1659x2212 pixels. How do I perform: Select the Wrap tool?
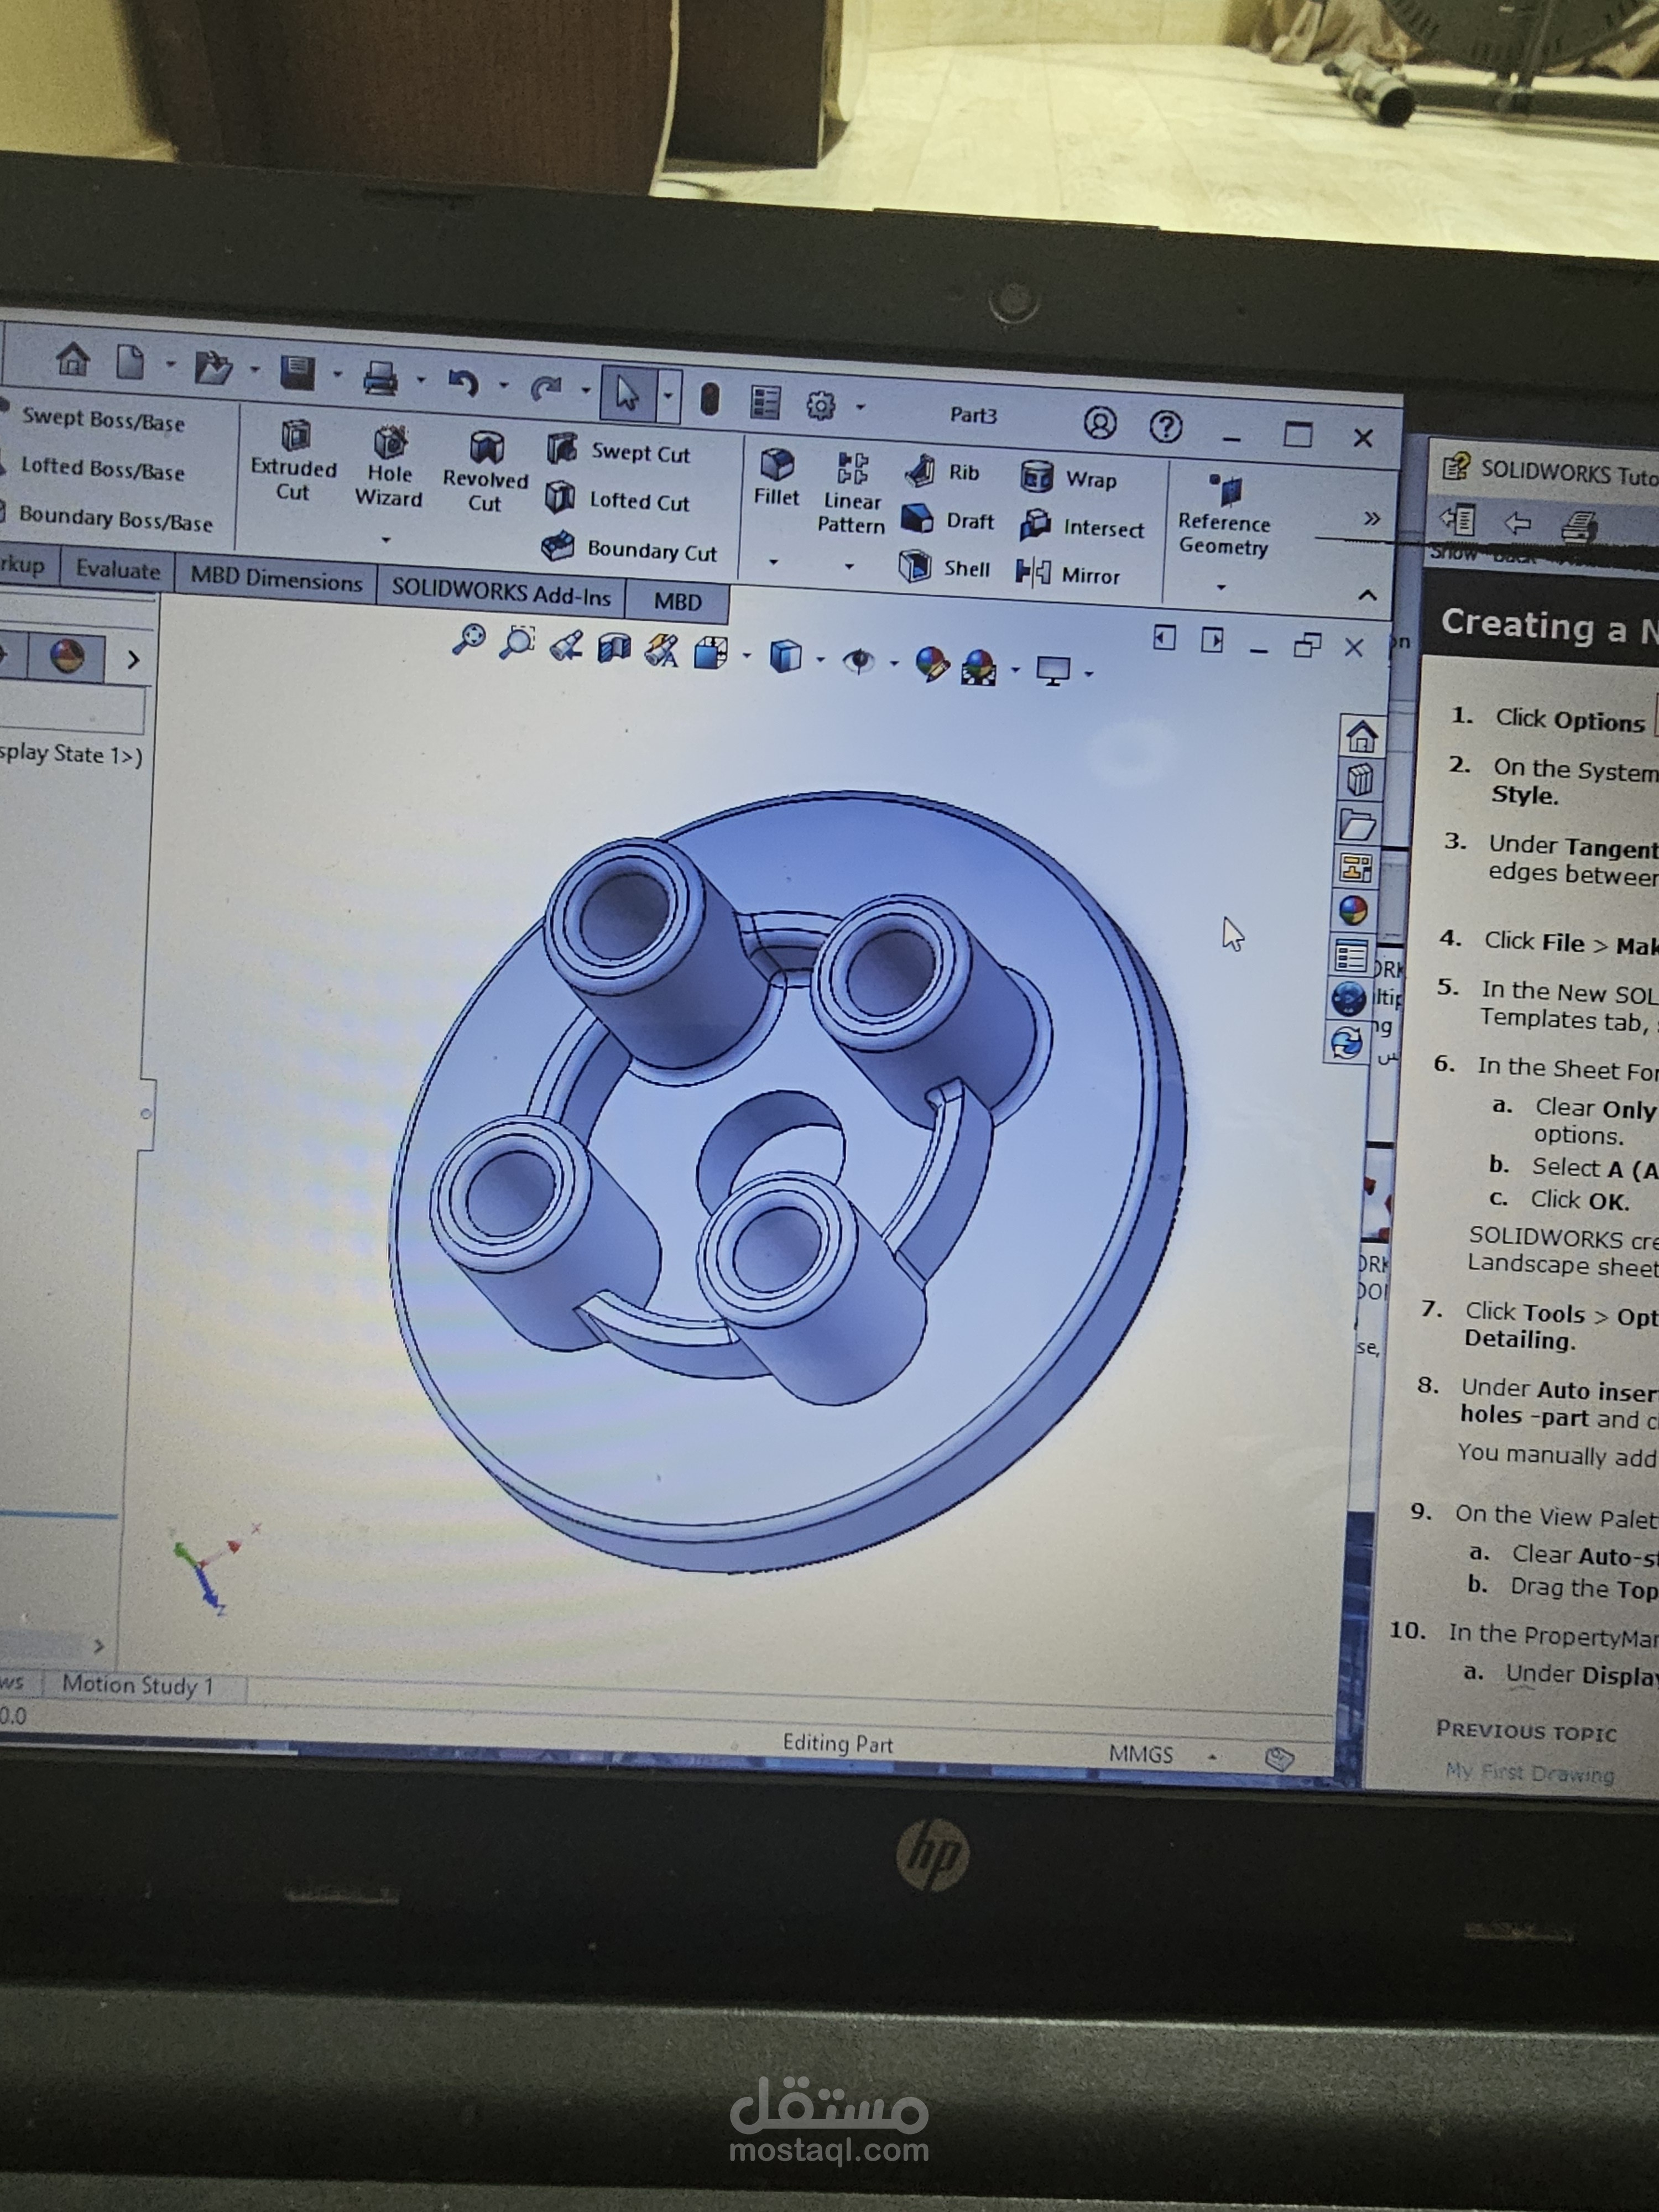pos(1069,478)
